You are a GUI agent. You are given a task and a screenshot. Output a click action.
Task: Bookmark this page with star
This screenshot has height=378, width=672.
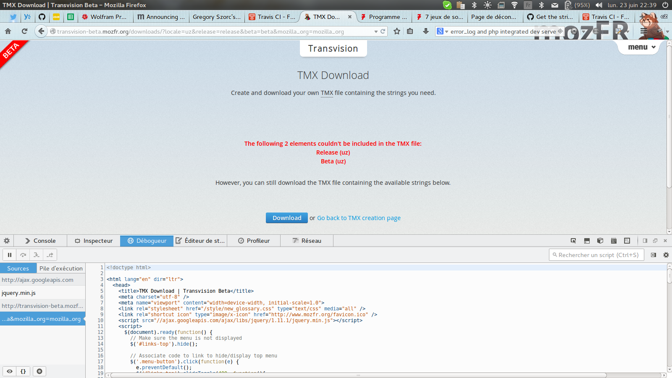(x=397, y=31)
